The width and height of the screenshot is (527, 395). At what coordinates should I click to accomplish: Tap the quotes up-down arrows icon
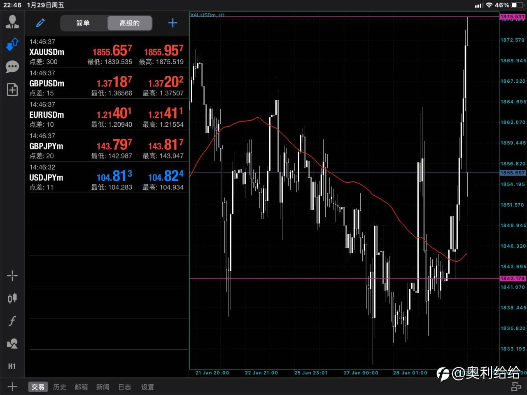(x=12, y=44)
